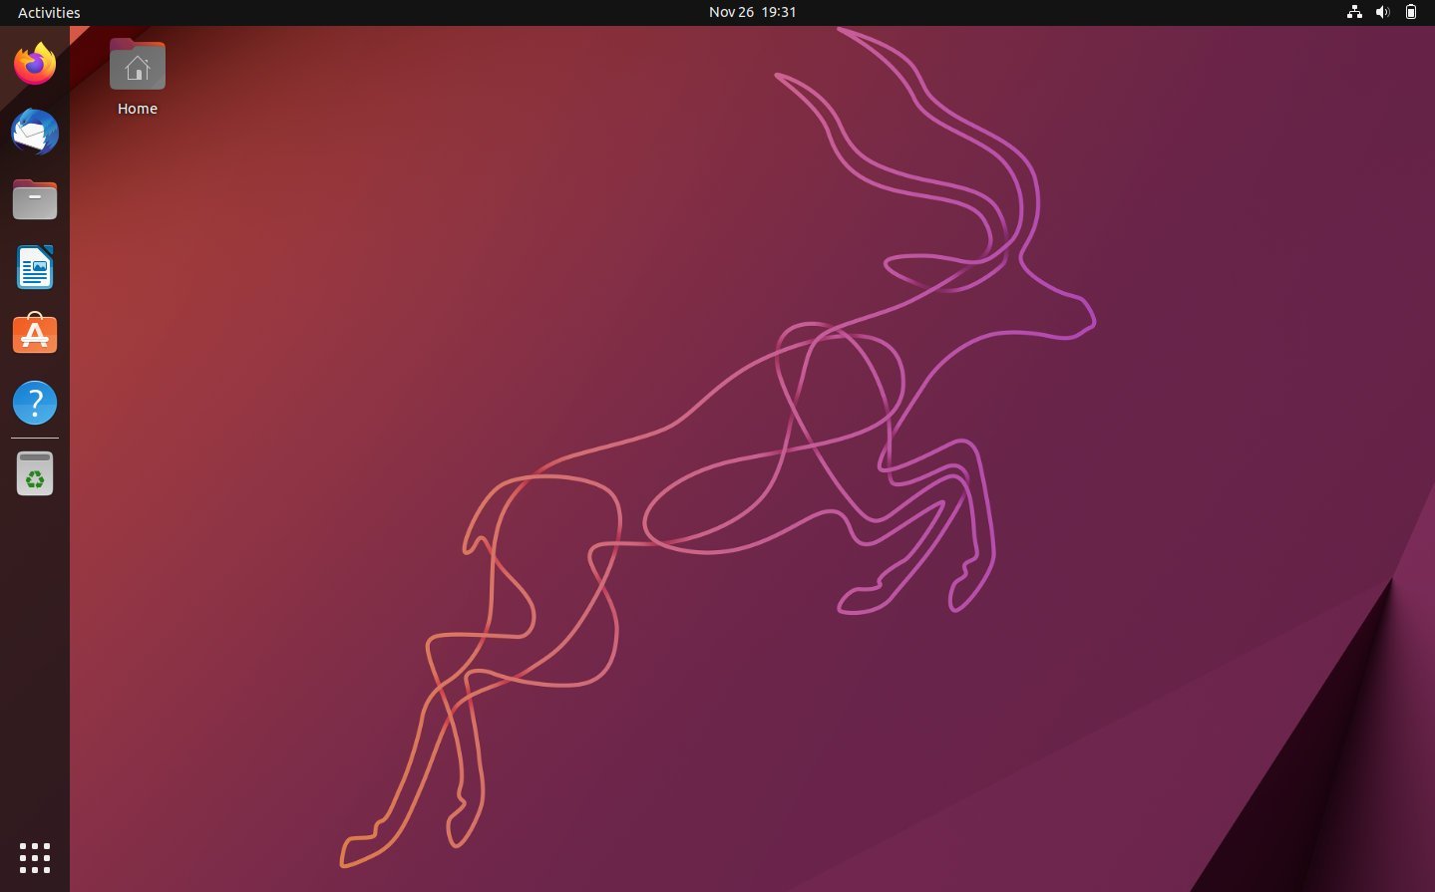Click the Home folder name label
Screen dimensions: 1435x892
(x=137, y=108)
